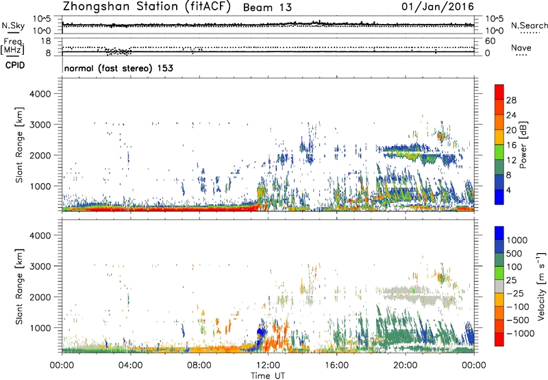Click the "12:00" time tick label

pos(268,366)
